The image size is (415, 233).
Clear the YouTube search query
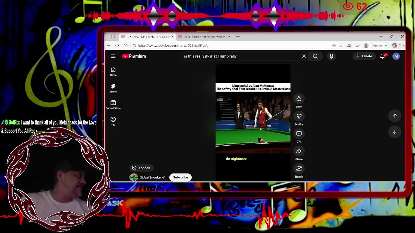[304, 56]
